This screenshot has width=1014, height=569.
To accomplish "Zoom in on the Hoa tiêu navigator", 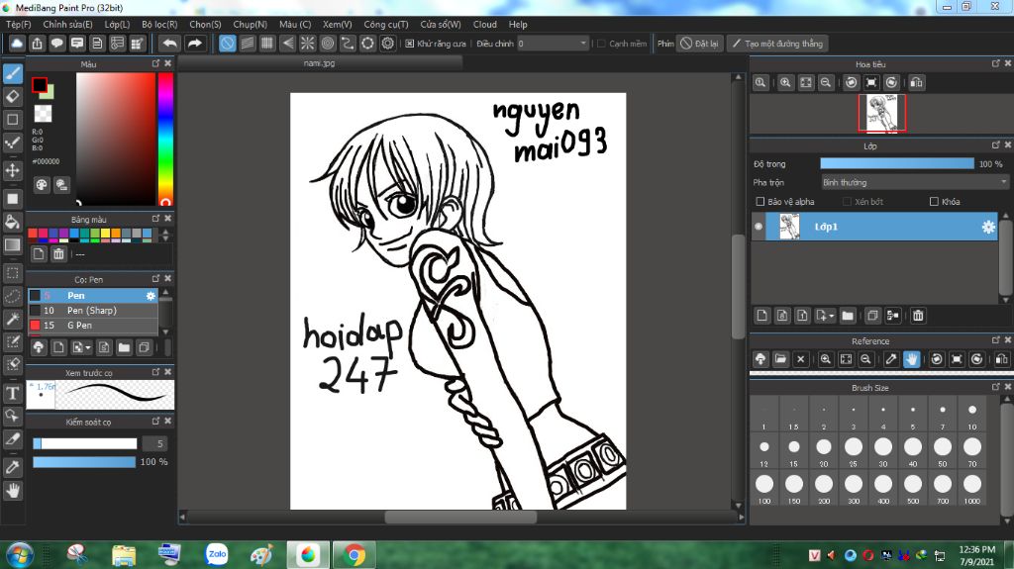I will point(785,83).
